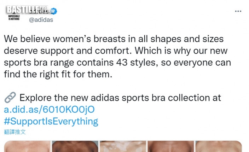
Task: Open the @adidas handle profile
Action: pyautogui.click(x=41, y=20)
